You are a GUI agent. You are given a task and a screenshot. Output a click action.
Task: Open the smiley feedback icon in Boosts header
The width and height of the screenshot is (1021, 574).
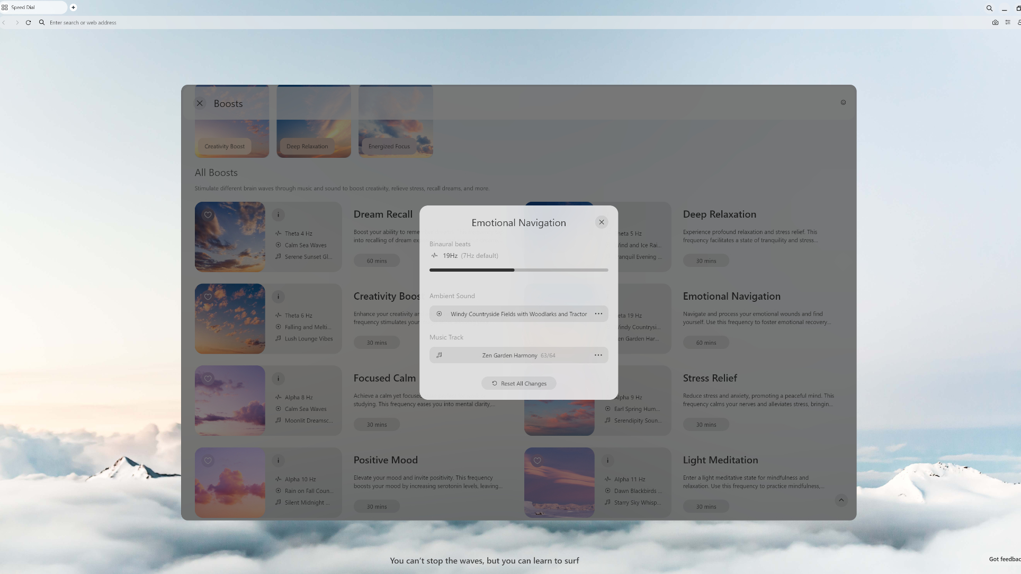(843, 103)
